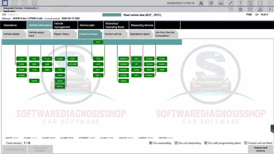Open the list view icon beside session 3
The width and height of the screenshot is (274, 154).
coord(35,3)
